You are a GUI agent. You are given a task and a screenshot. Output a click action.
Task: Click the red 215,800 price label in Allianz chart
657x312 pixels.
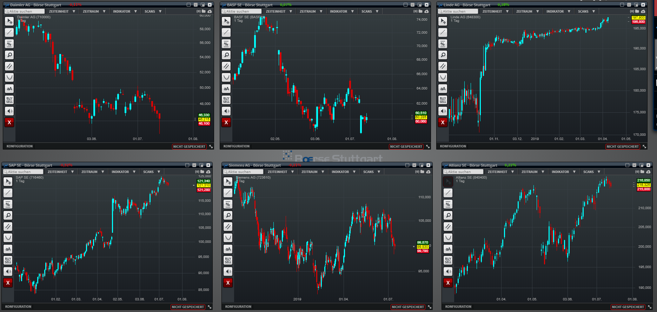(x=644, y=189)
